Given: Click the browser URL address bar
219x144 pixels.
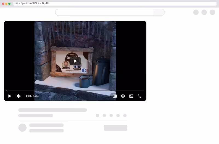Looking at the screenshot, I should click(x=115, y=4).
